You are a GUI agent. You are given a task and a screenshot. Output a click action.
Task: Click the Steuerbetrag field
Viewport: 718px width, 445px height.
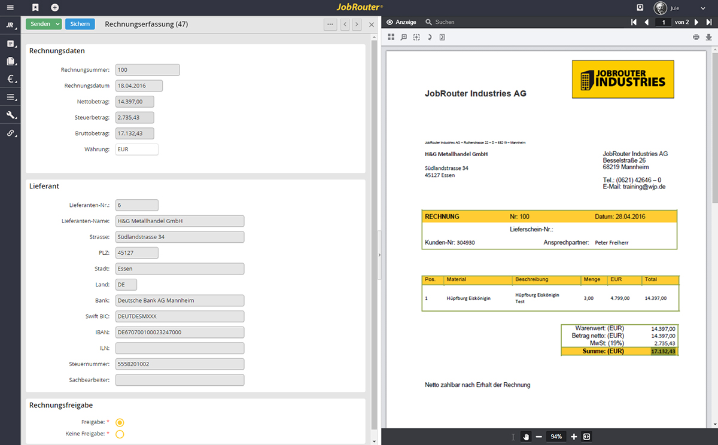tap(135, 118)
